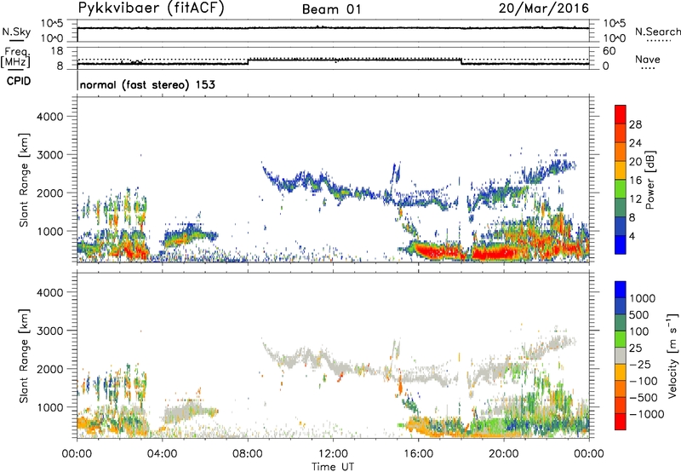Image resolution: width=681 pixels, height=472 pixels.
Task: Click the '1000' velocity colorbar tick
Action: [x=643, y=298]
